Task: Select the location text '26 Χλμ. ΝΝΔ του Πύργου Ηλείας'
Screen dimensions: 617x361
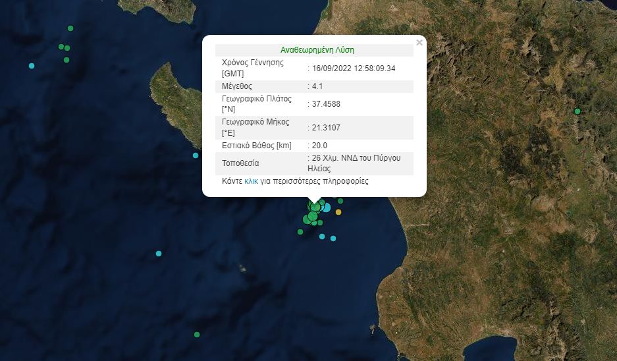Action: click(x=354, y=163)
